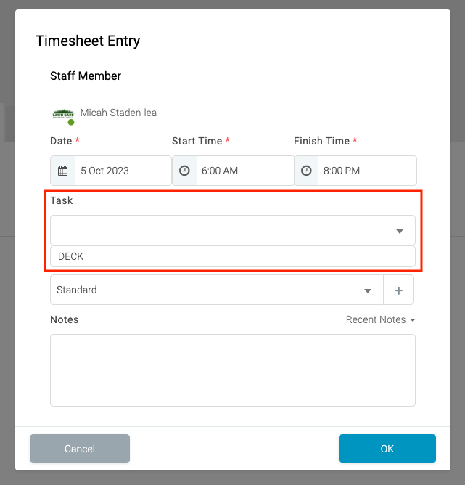Click the clock icon for Start Time

[x=184, y=171]
